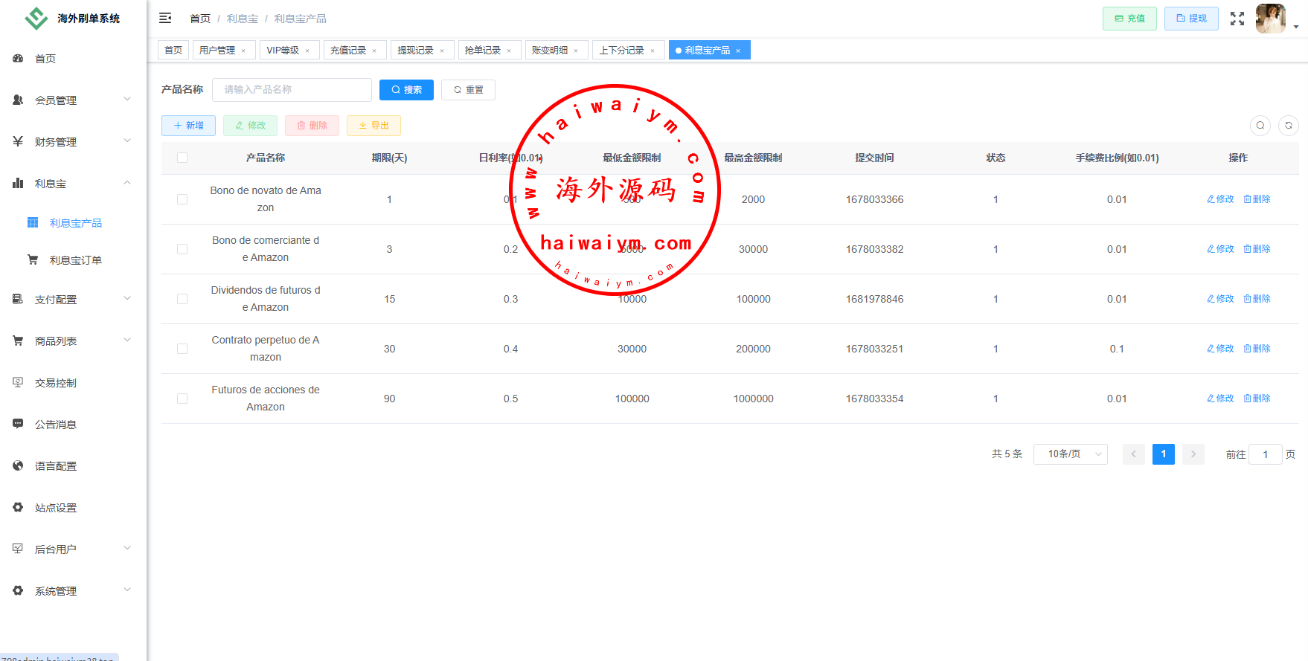Image resolution: width=1308 pixels, height=661 pixels.
Task: Click the edit icon for Futuros de acciones row
Action: click(1220, 399)
